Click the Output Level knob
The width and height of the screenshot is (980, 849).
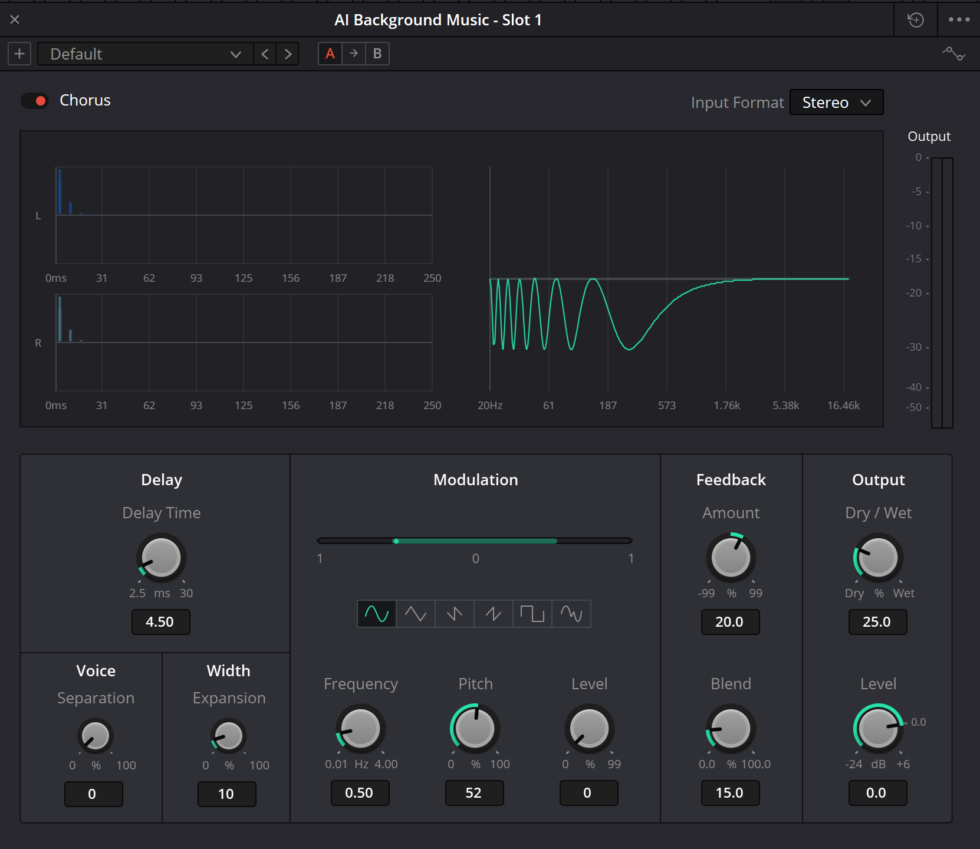(879, 729)
